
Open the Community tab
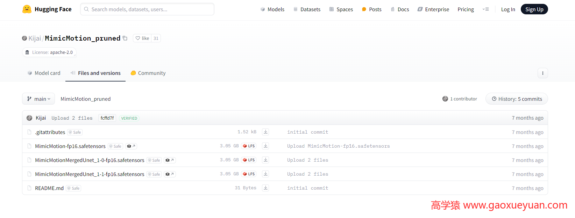pos(148,73)
